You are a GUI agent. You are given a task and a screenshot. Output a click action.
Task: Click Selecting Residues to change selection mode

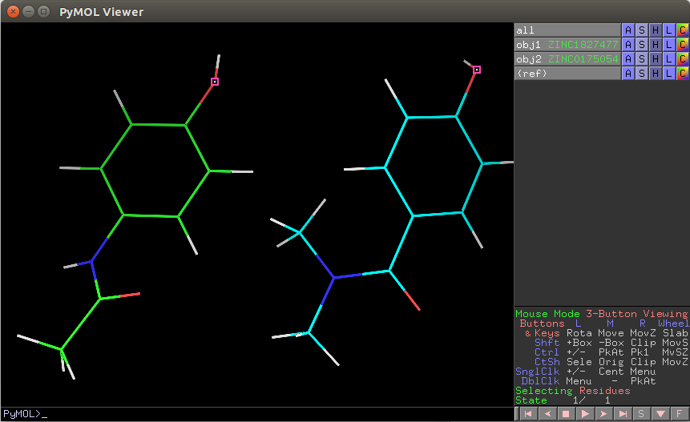point(572,391)
